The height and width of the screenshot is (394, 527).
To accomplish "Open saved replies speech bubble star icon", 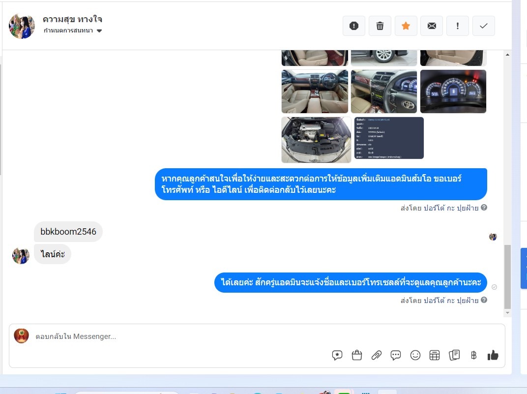I will [337, 355].
